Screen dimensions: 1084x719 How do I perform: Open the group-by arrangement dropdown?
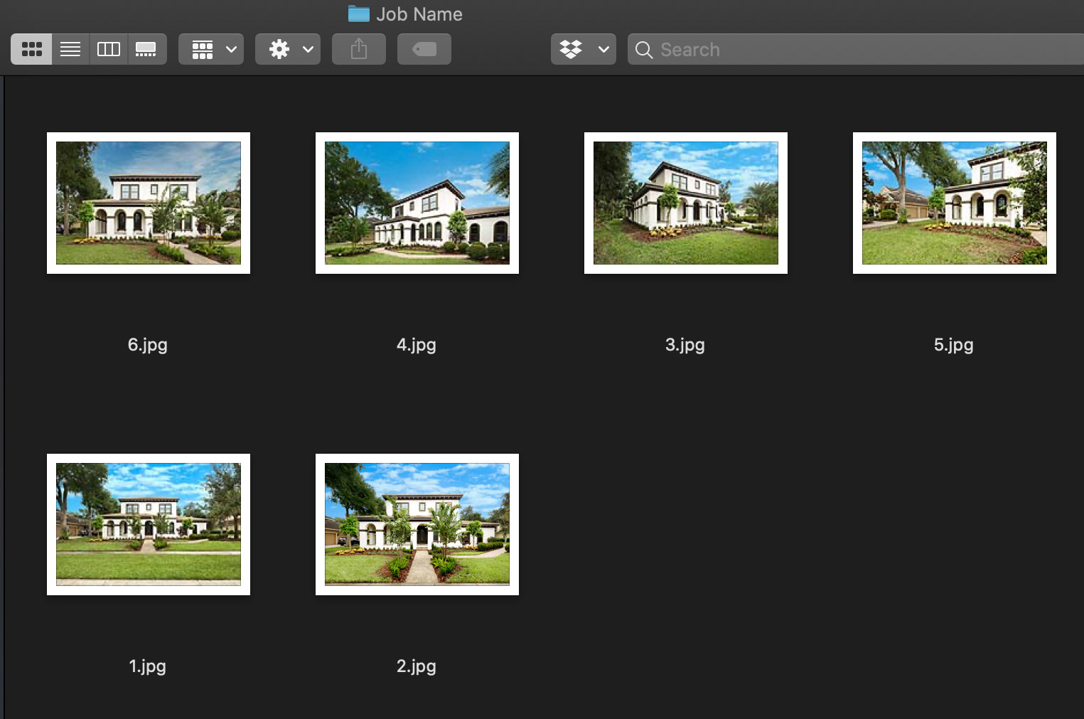point(211,49)
